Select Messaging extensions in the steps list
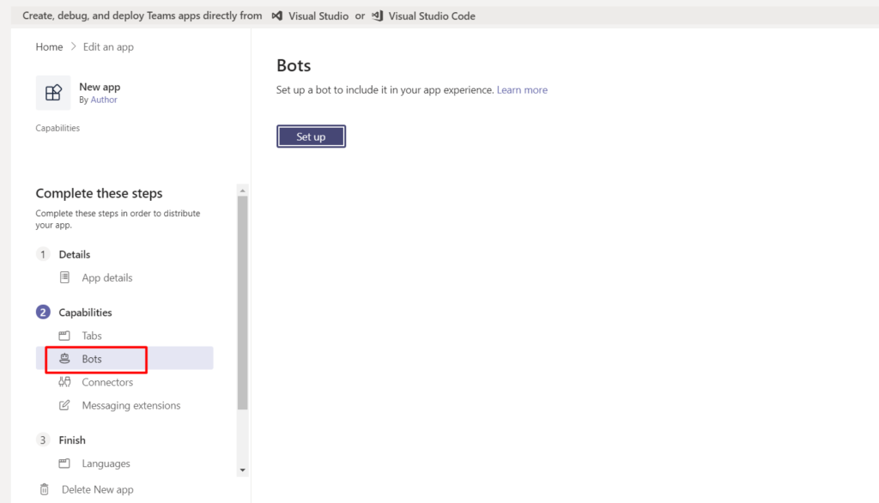 tap(131, 405)
